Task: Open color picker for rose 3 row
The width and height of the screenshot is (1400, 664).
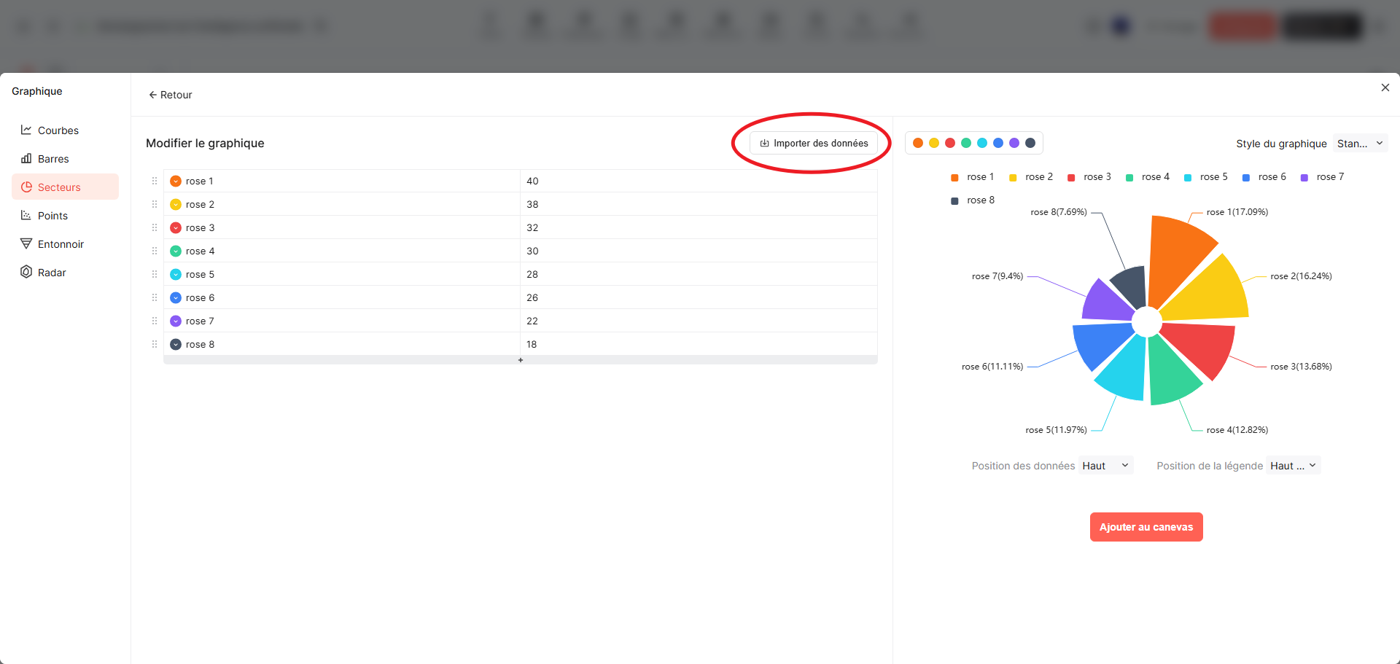Action: [176, 228]
